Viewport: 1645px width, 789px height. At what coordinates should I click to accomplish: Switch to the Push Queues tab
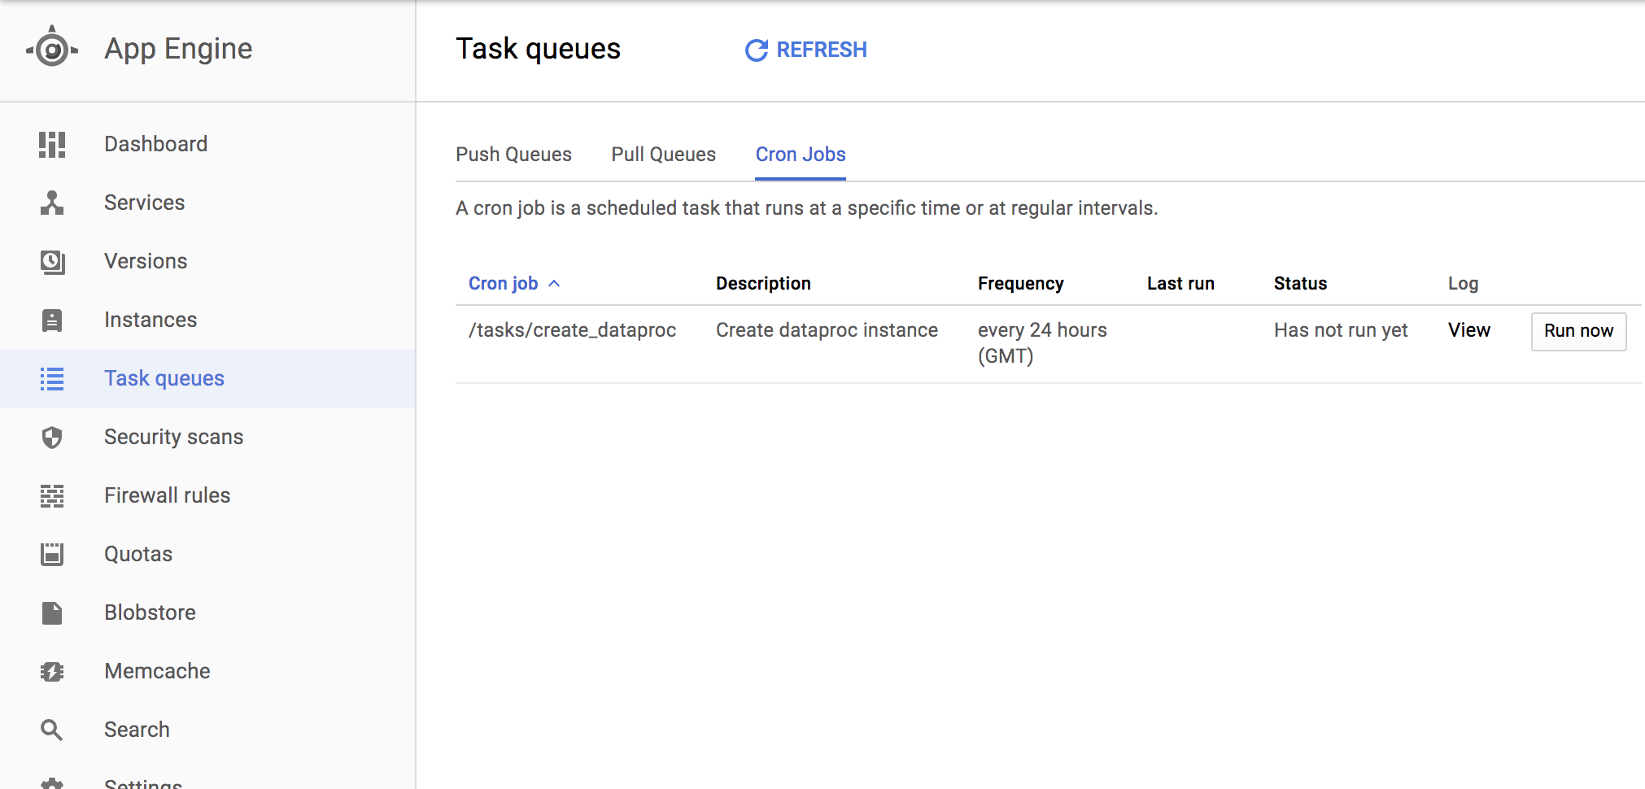click(513, 155)
